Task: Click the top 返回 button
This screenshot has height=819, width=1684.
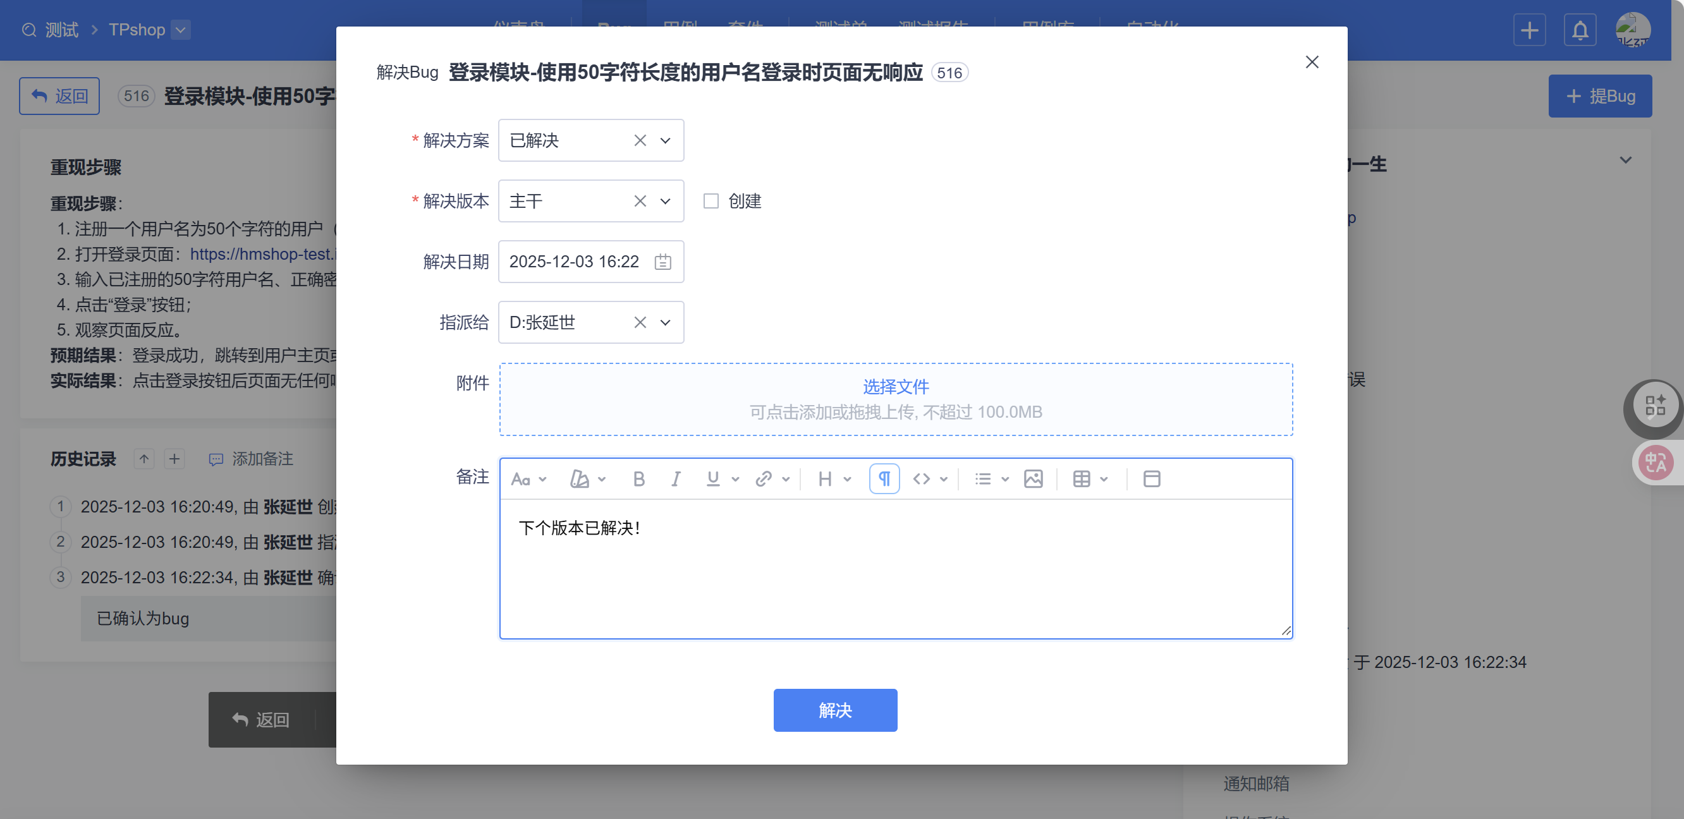Action: pyautogui.click(x=59, y=96)
